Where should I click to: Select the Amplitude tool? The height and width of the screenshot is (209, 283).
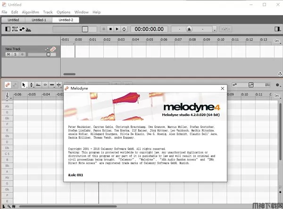point(38,84)
